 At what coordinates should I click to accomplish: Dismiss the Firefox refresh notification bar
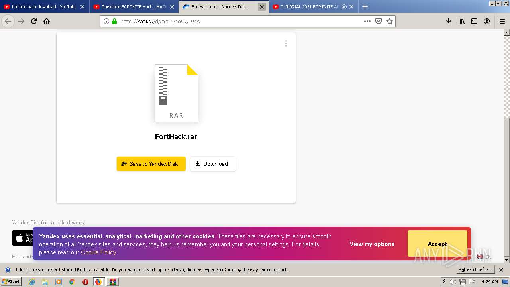(501, 270)
